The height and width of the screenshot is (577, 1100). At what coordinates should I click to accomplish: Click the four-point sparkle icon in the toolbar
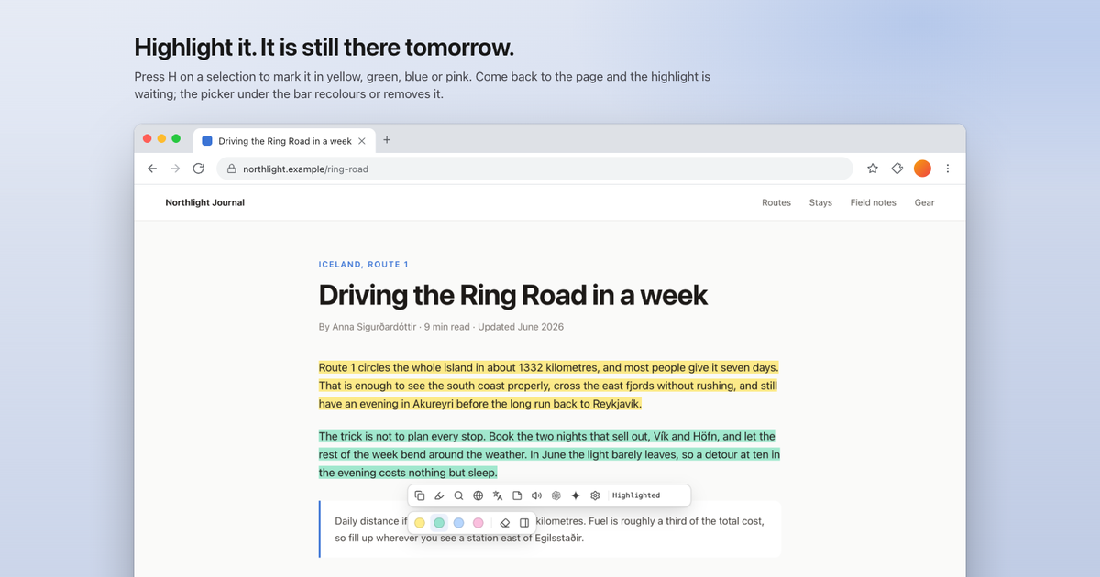[576, 495]
